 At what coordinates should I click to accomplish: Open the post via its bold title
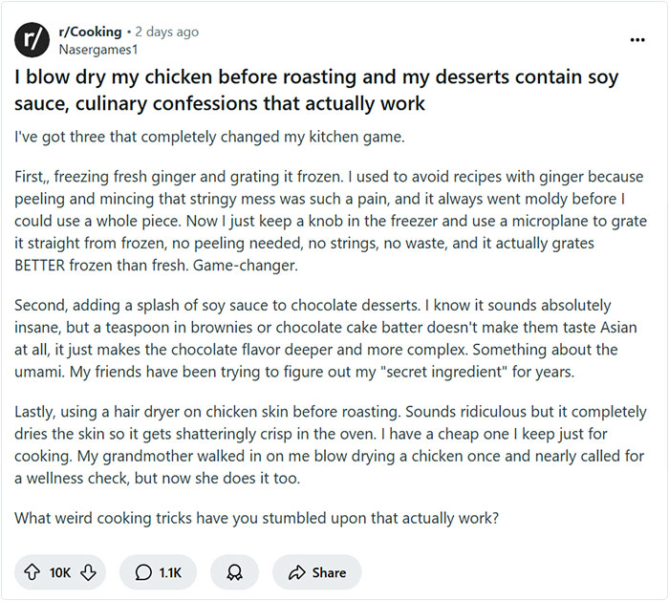315,90
